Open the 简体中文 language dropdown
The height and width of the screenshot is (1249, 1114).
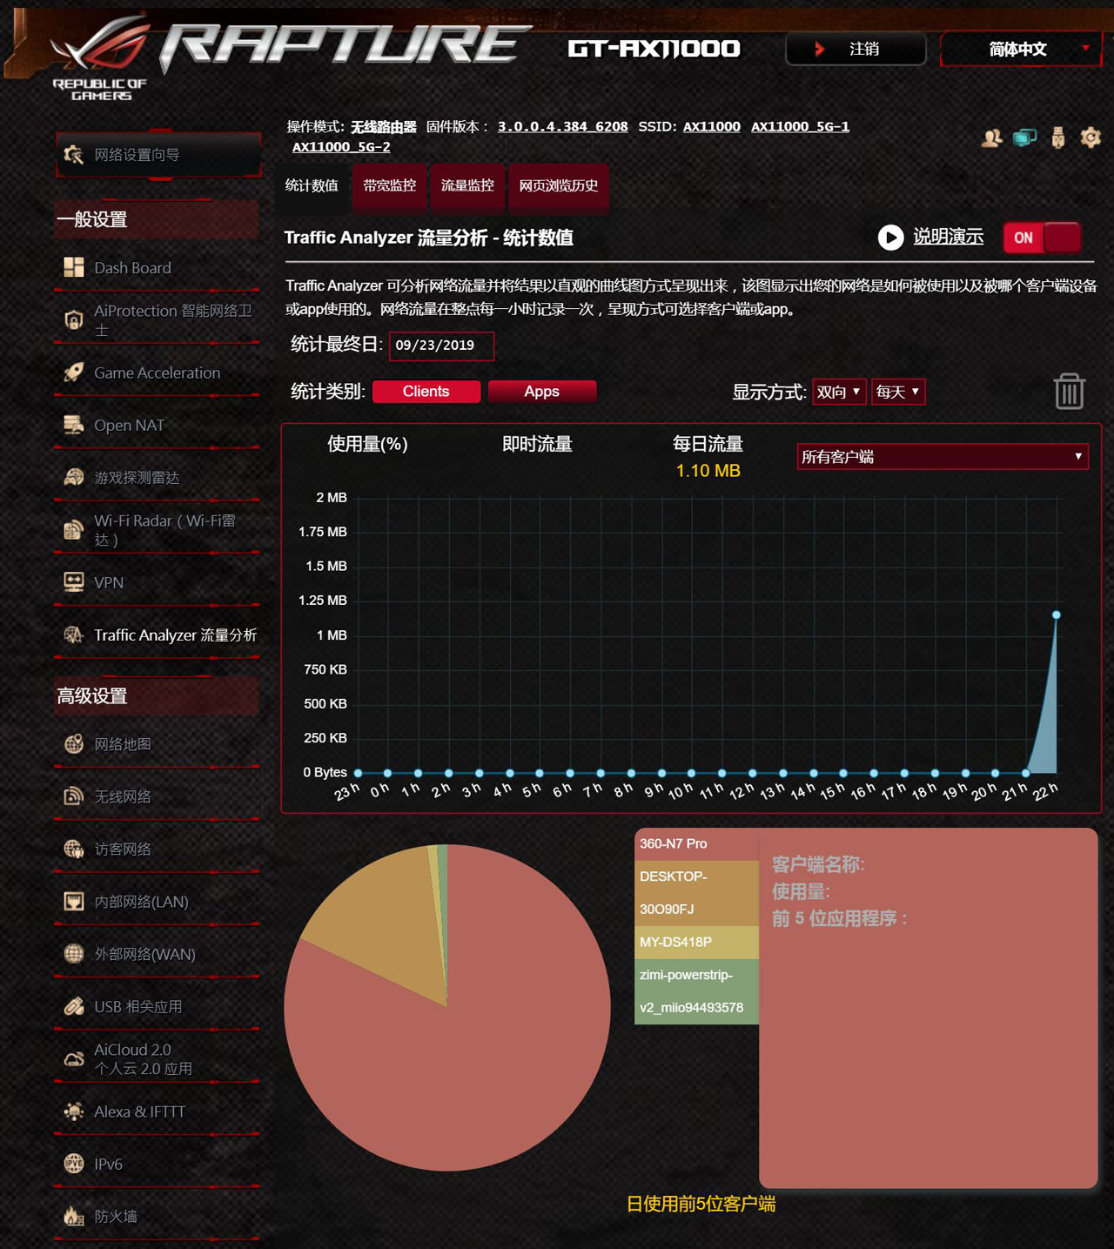tap(1022, 49)
